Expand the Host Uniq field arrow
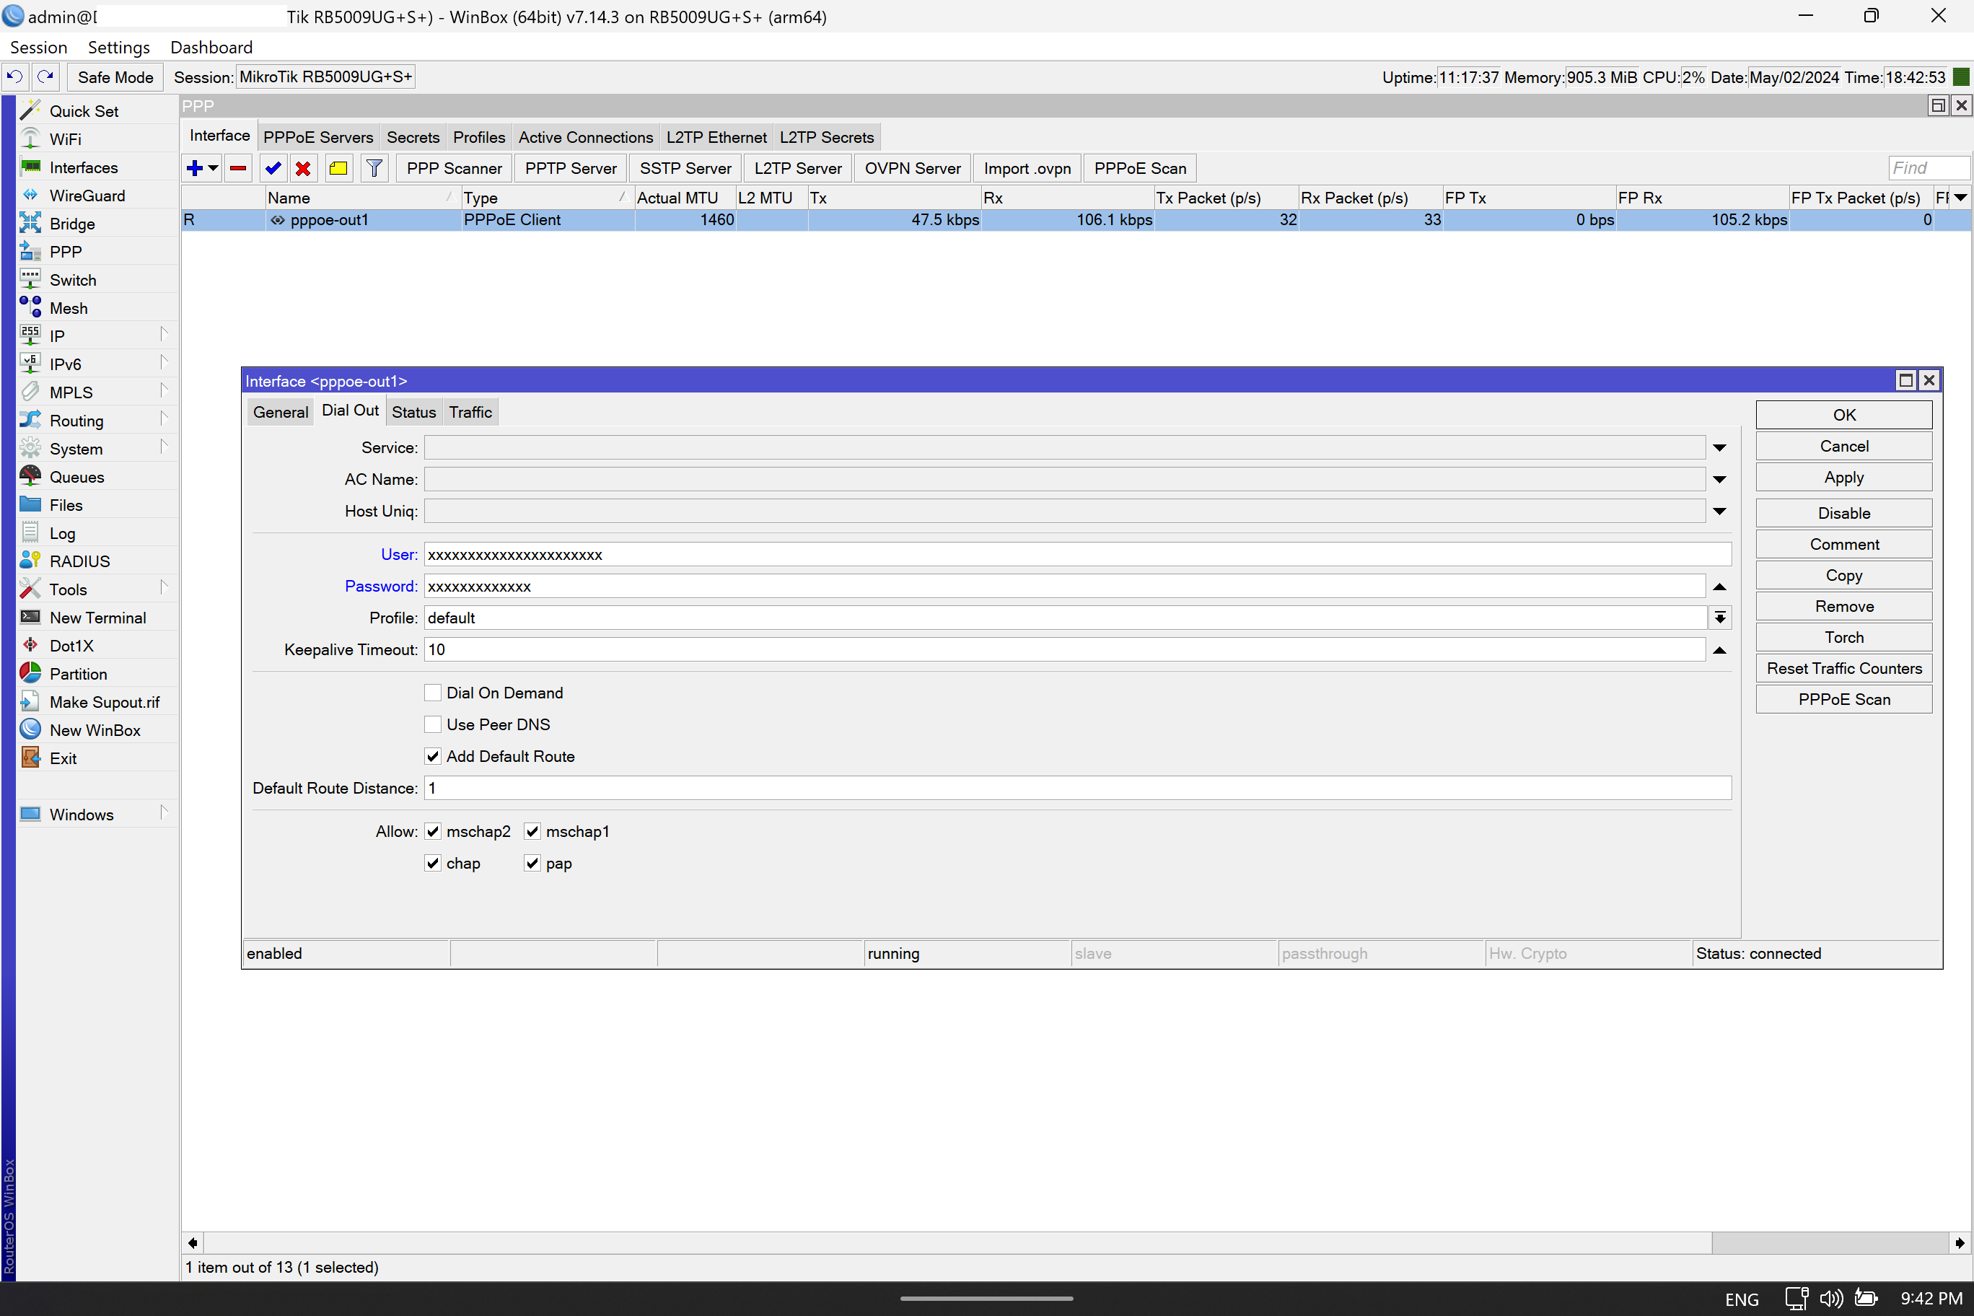The height and width of the screenshot is (1316, 1974). (1720, 511)
